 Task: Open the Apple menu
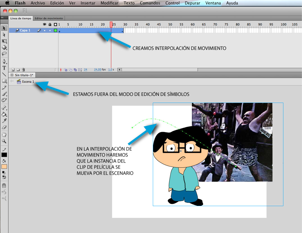(x=7, y=3)
